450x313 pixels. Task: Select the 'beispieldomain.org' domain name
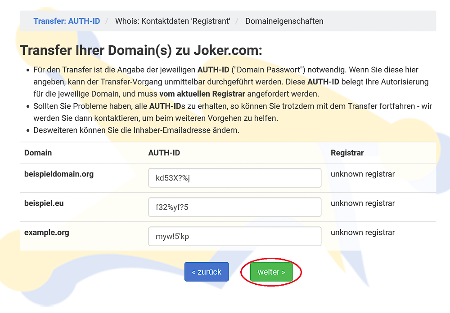59,174
